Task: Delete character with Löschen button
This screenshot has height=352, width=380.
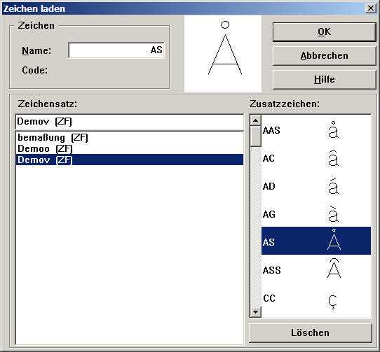Action: click(310, 332)
